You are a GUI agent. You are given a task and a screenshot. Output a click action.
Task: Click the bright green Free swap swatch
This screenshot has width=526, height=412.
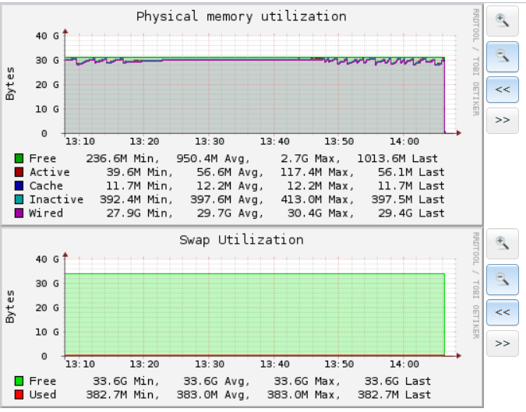click(19, 381)
